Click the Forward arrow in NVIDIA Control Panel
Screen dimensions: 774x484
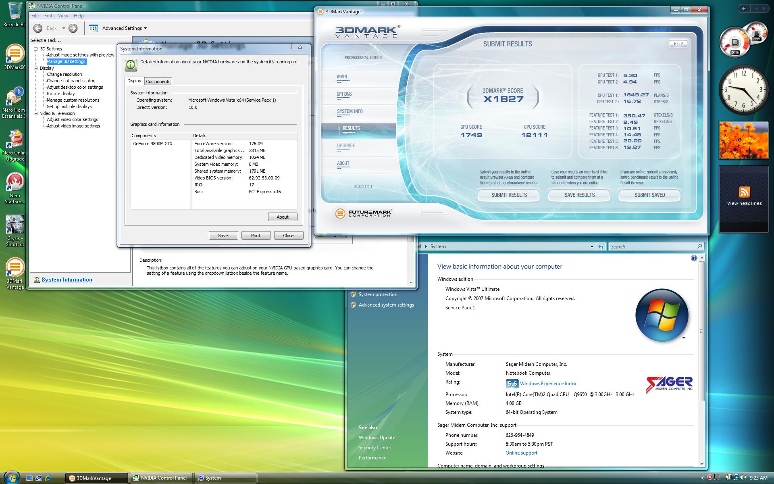pyautogui.click(x=73, y=28)
